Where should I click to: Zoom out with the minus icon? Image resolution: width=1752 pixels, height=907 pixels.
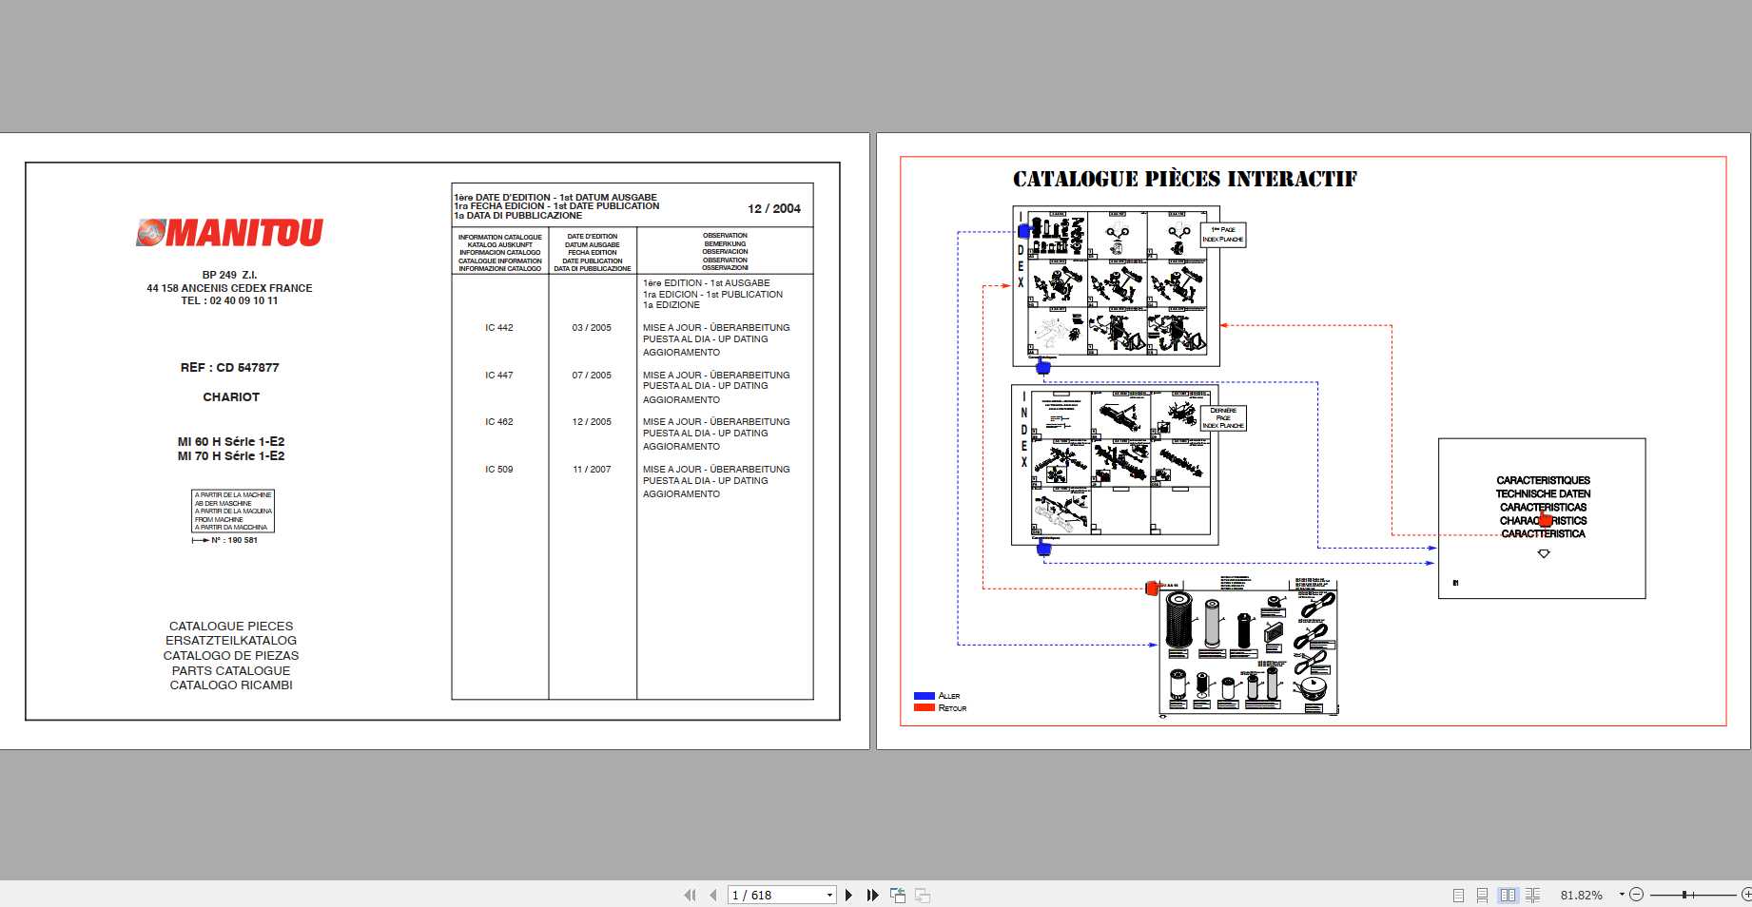(x=1636, y=895)
